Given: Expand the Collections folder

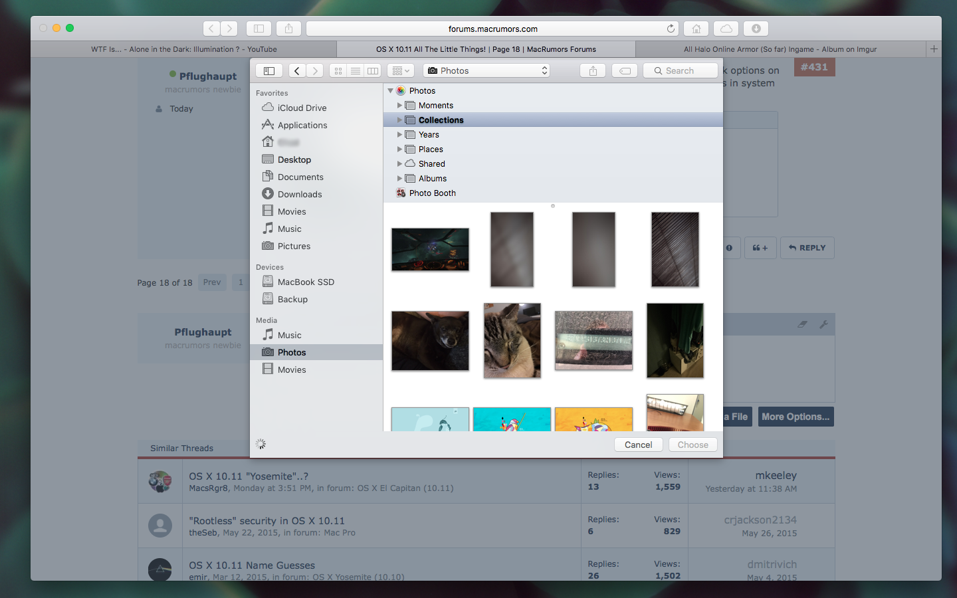Looking at the screenshot, I should [x=399, y=120].
